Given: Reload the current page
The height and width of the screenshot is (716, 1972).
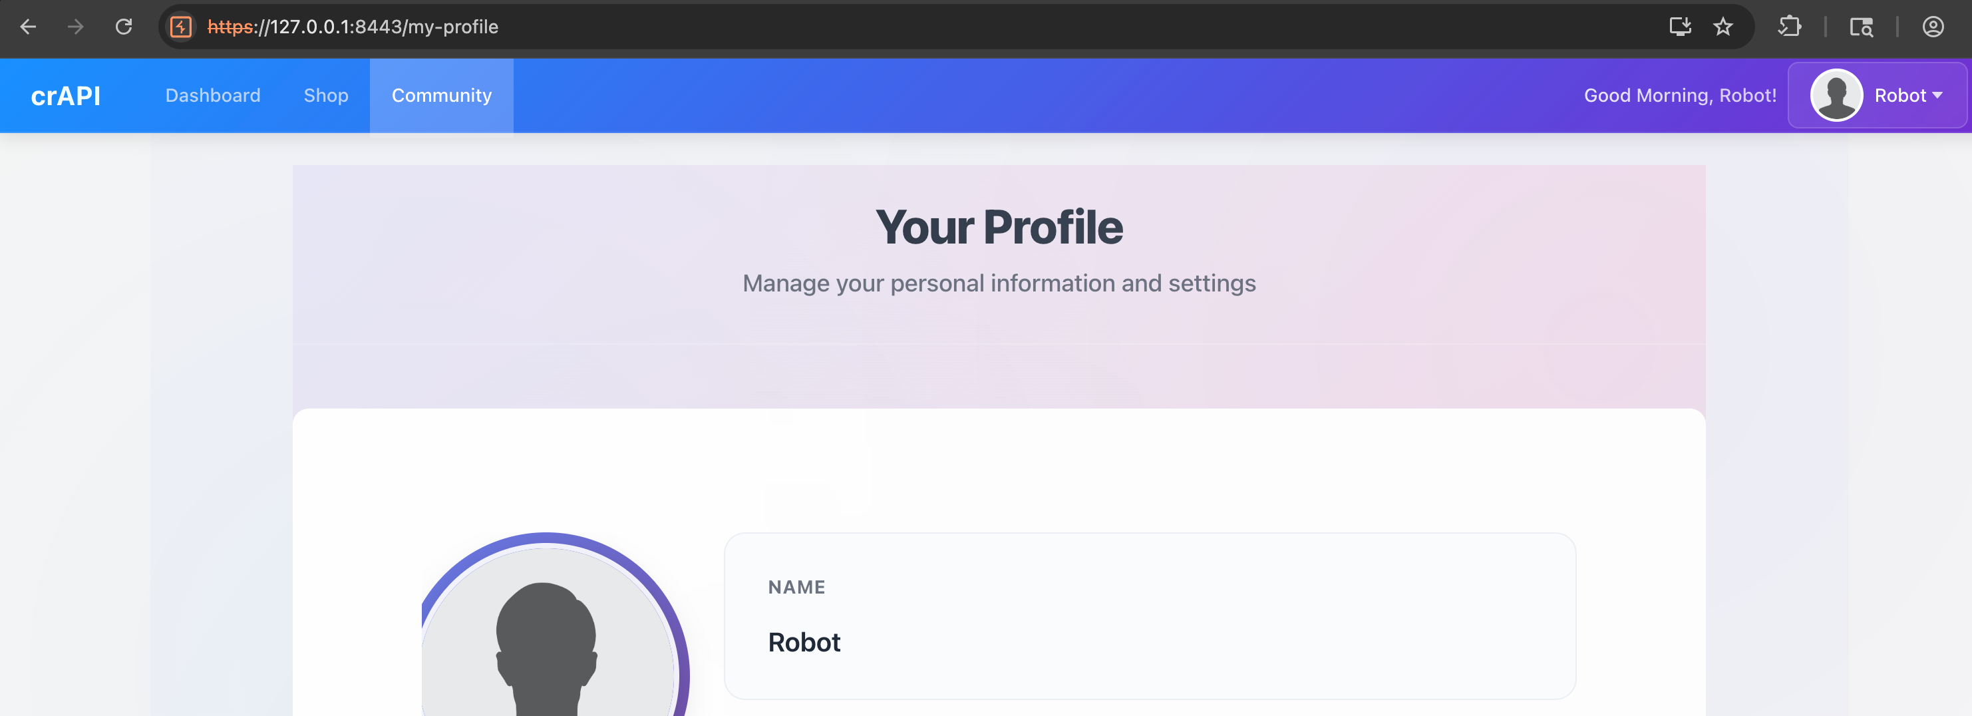Looking at the screenshot, I should tap(124, 27).
